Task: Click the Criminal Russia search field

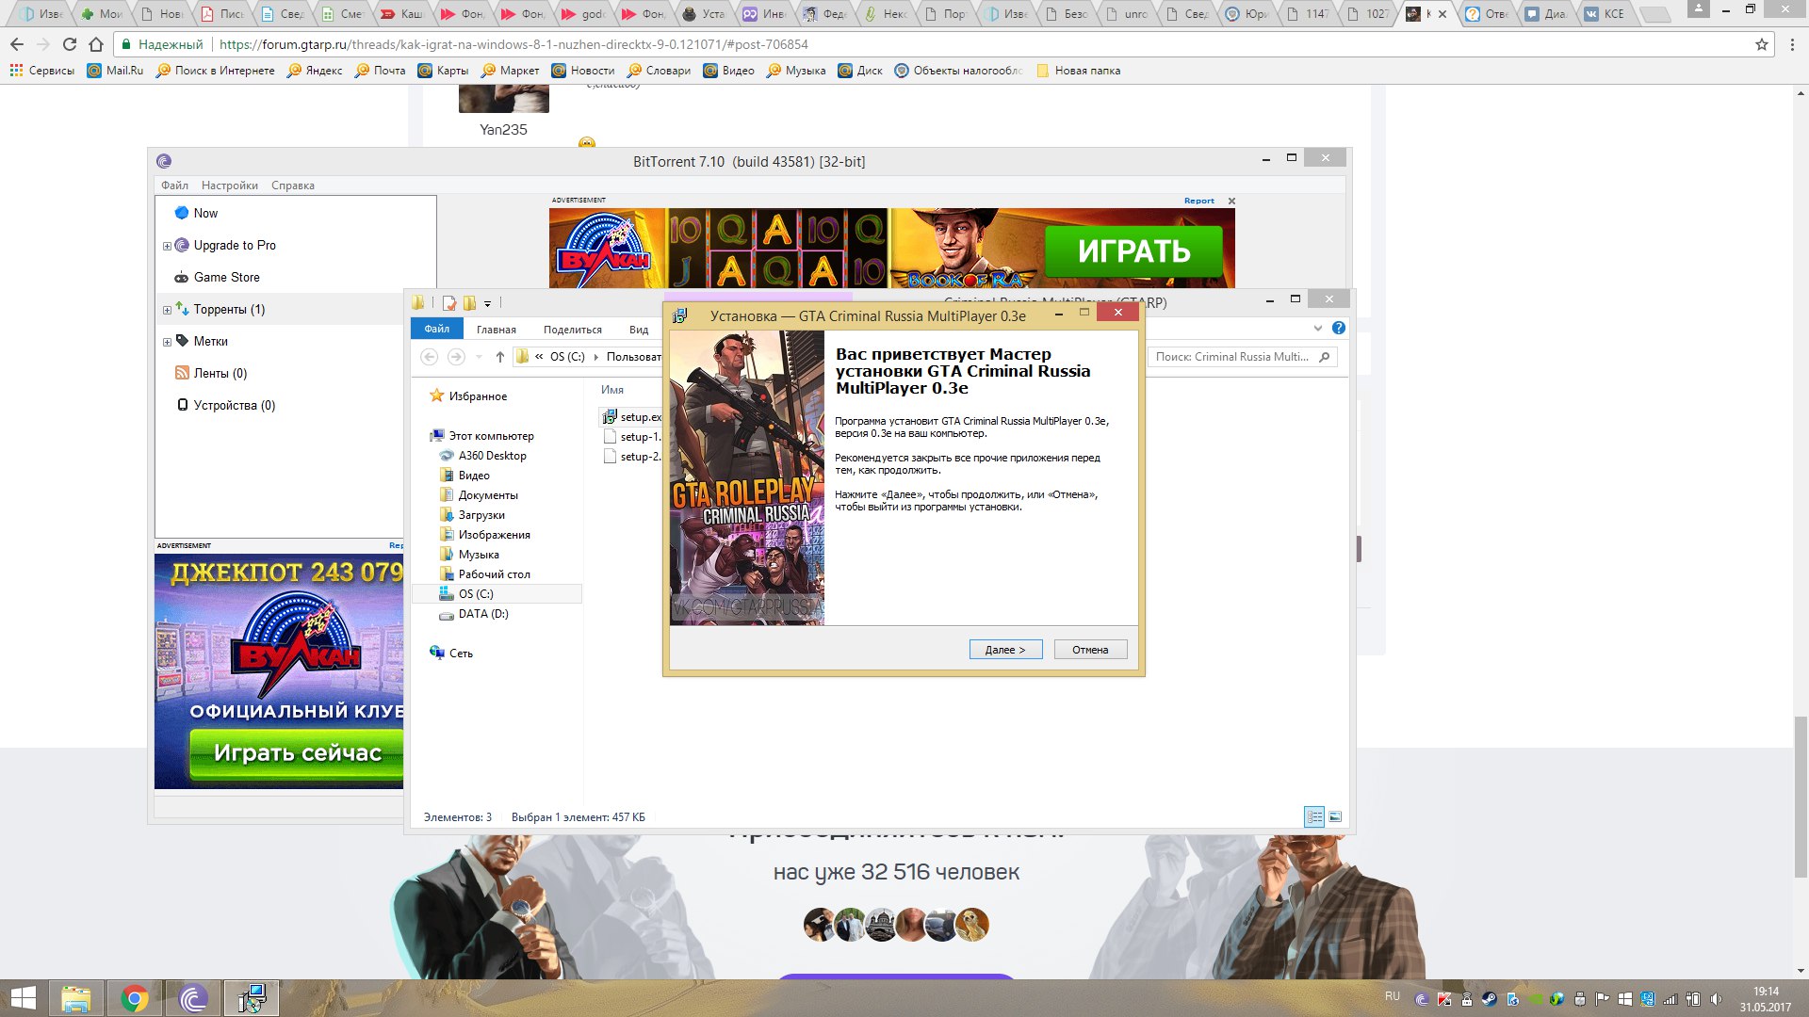Action: 1231,357
